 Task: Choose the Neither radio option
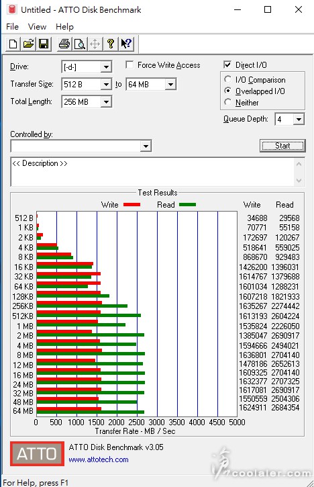point(227,102)
